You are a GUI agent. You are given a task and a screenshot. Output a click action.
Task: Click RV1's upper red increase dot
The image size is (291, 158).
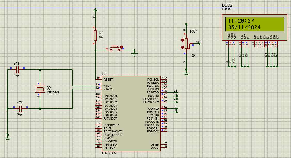pos(182,40)
